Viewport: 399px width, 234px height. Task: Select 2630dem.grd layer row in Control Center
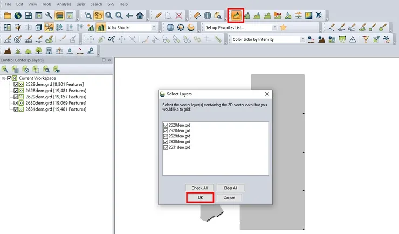click(x=56, y=103)
